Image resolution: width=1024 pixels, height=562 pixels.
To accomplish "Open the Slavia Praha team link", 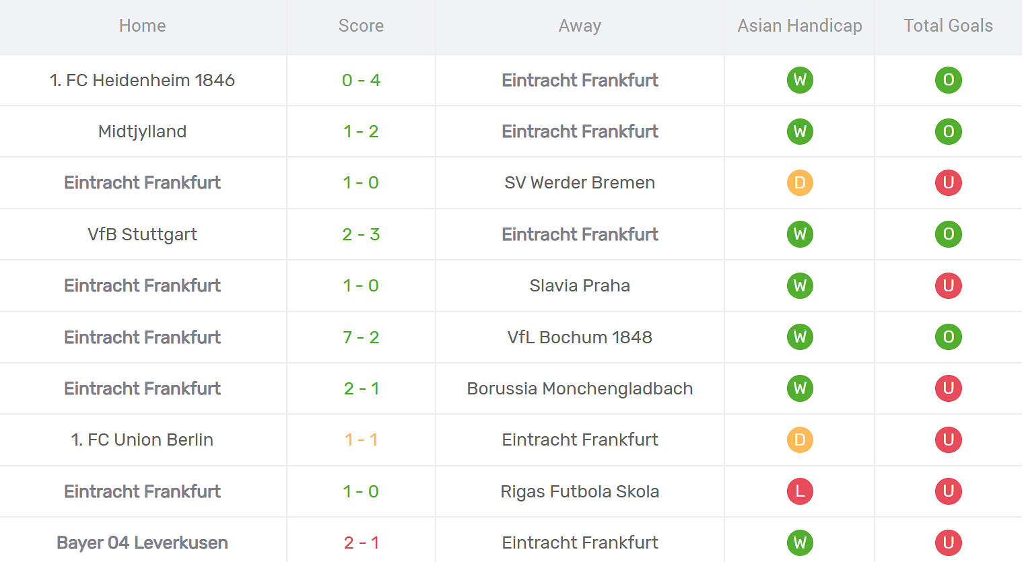I will 580,285.
